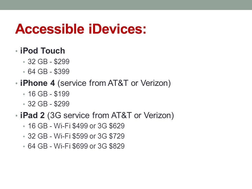Image resolution: width=252 pixels, height=189 pixels.
Task: Click the bullet beside iPhone 4
Action: point(16,83)
